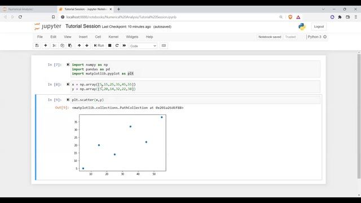Go back in browser history
Viewport: 361px width, 203px height.
[6, 17]
